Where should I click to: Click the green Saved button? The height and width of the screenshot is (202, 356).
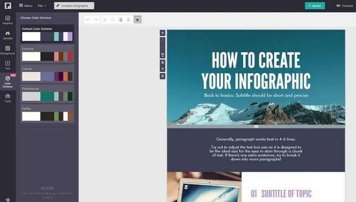(315, 6)
